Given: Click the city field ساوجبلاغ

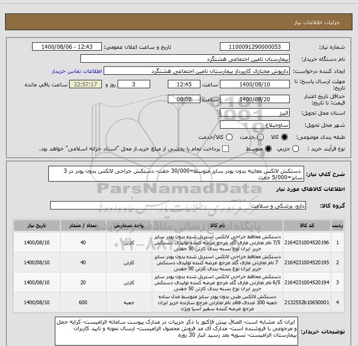Looking at the screenshot, I should tap(255, 125).
